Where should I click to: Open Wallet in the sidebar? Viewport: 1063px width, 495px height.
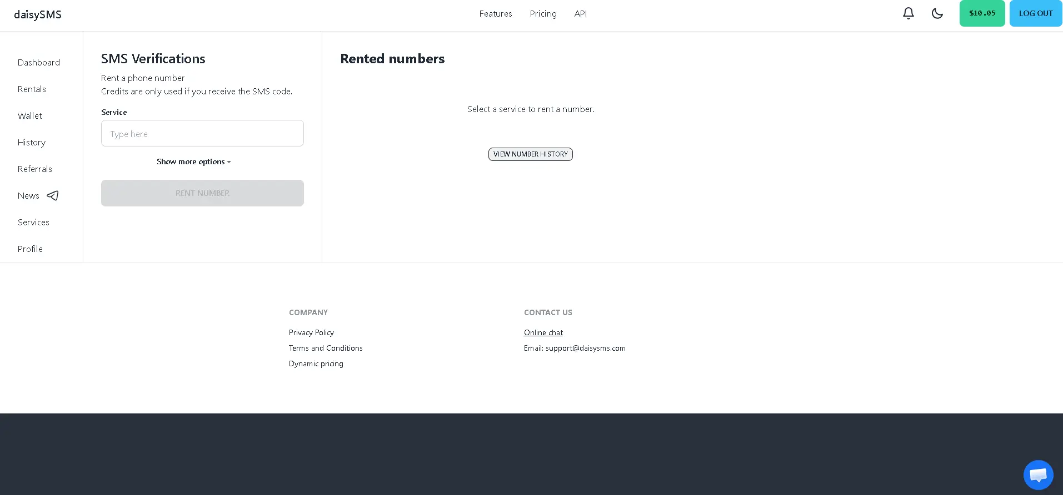click(x=30, y=115)
